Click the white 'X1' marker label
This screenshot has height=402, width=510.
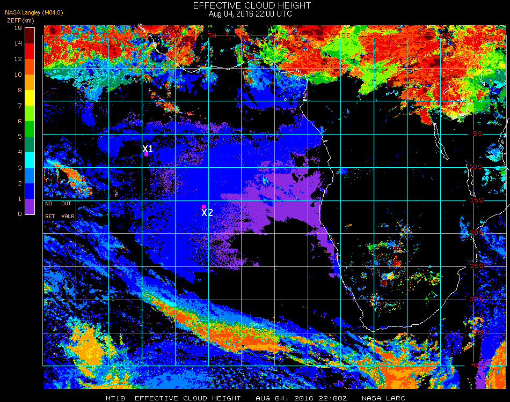pyautogui.click(x=148, y=148)
